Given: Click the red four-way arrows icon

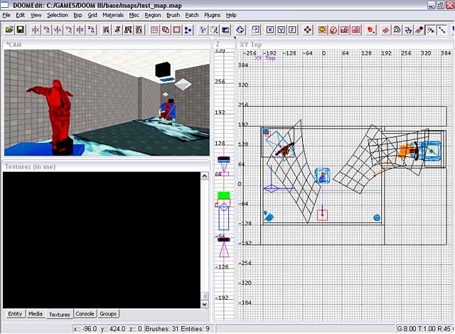Looking at the screenshot, I should [x=308, y=30].
